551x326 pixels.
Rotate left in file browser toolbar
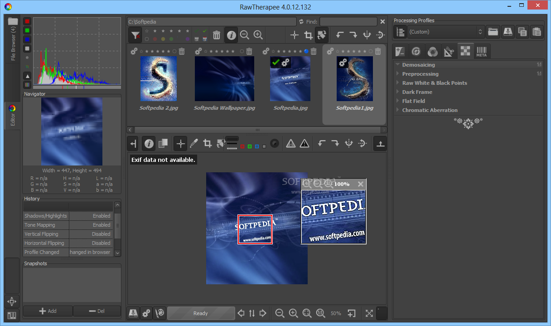coord(340,35)
